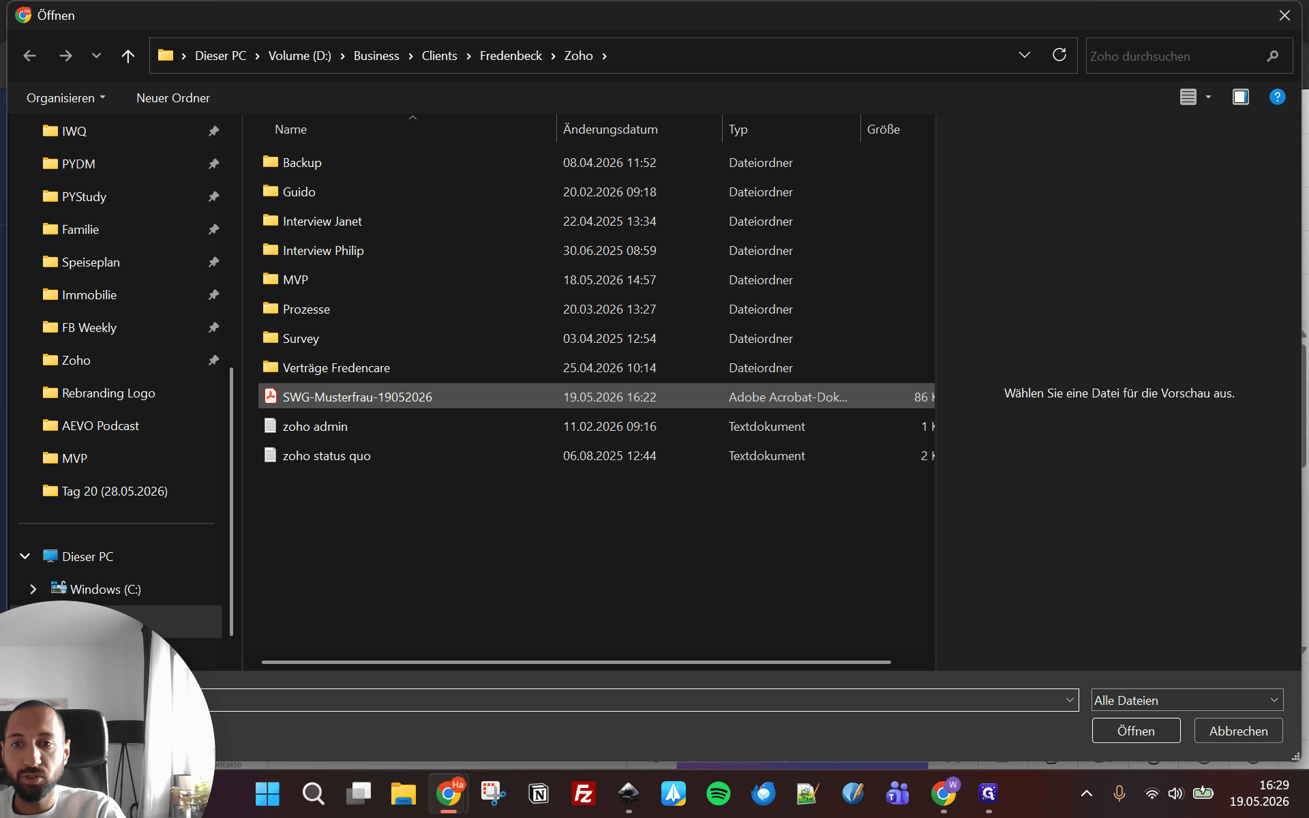Click Business in the breadcrumb path
The height and width of the screenshot is (818, 1309).
tap(376, 56)
